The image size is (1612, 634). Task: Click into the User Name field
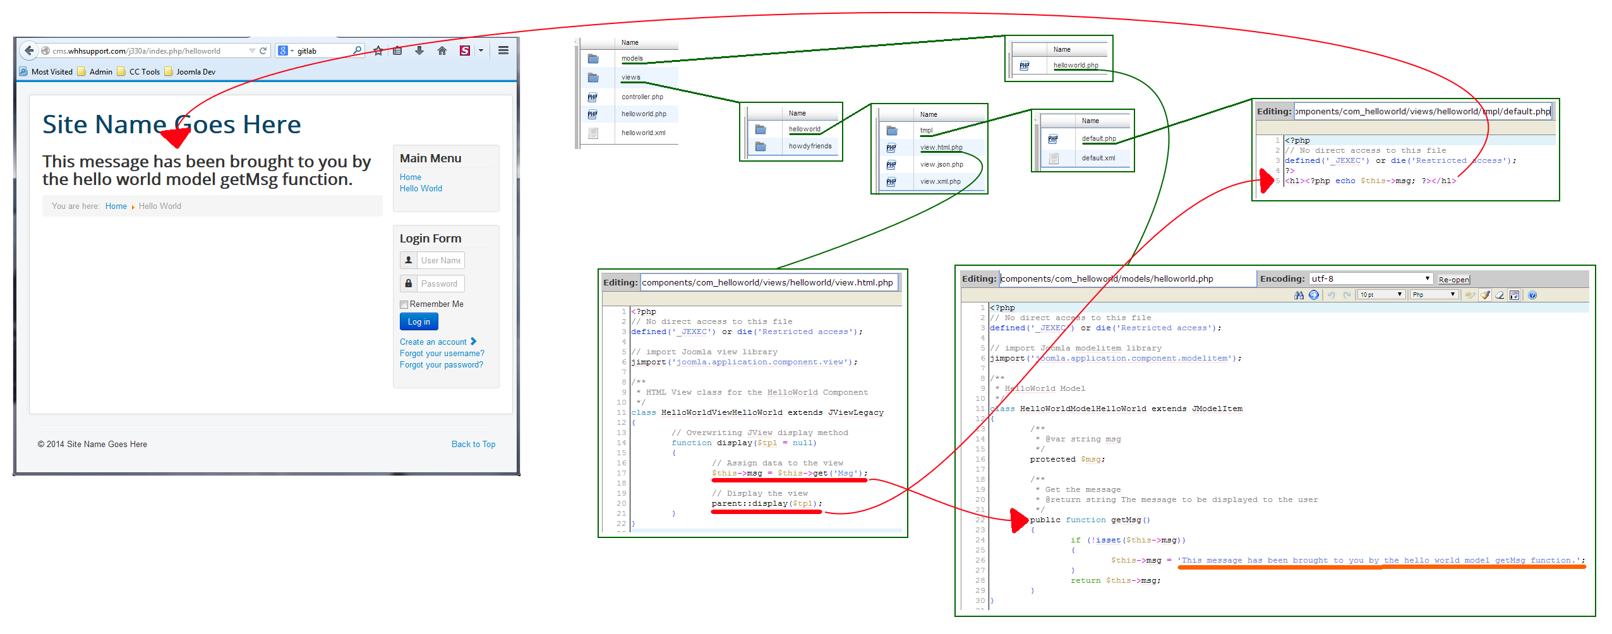pyautogui.click(x=440, y=260)
